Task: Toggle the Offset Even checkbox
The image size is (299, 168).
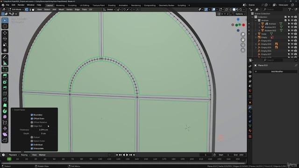Action: click(x=32, y=119)
